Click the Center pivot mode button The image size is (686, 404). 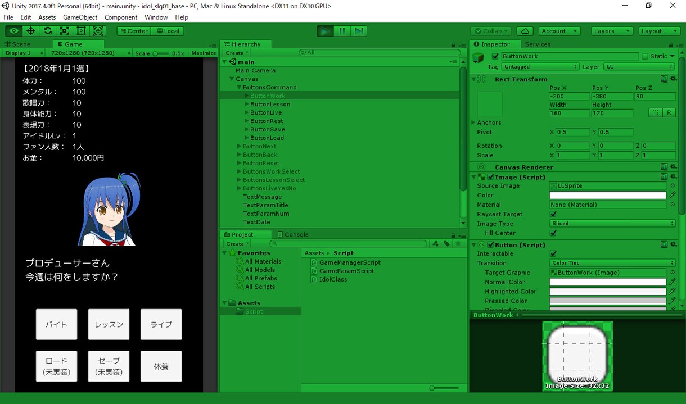[133, 31]
